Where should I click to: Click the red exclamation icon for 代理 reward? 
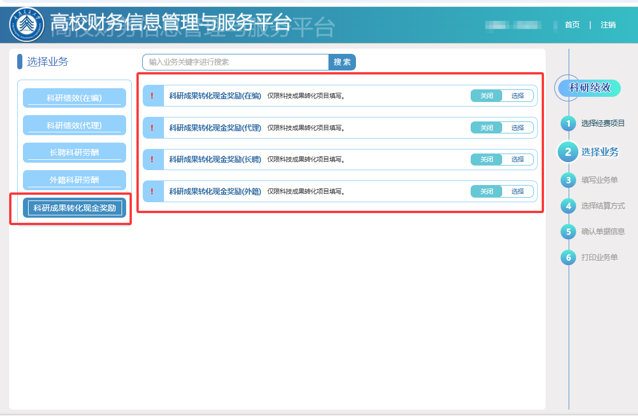(x=152, y=128)
